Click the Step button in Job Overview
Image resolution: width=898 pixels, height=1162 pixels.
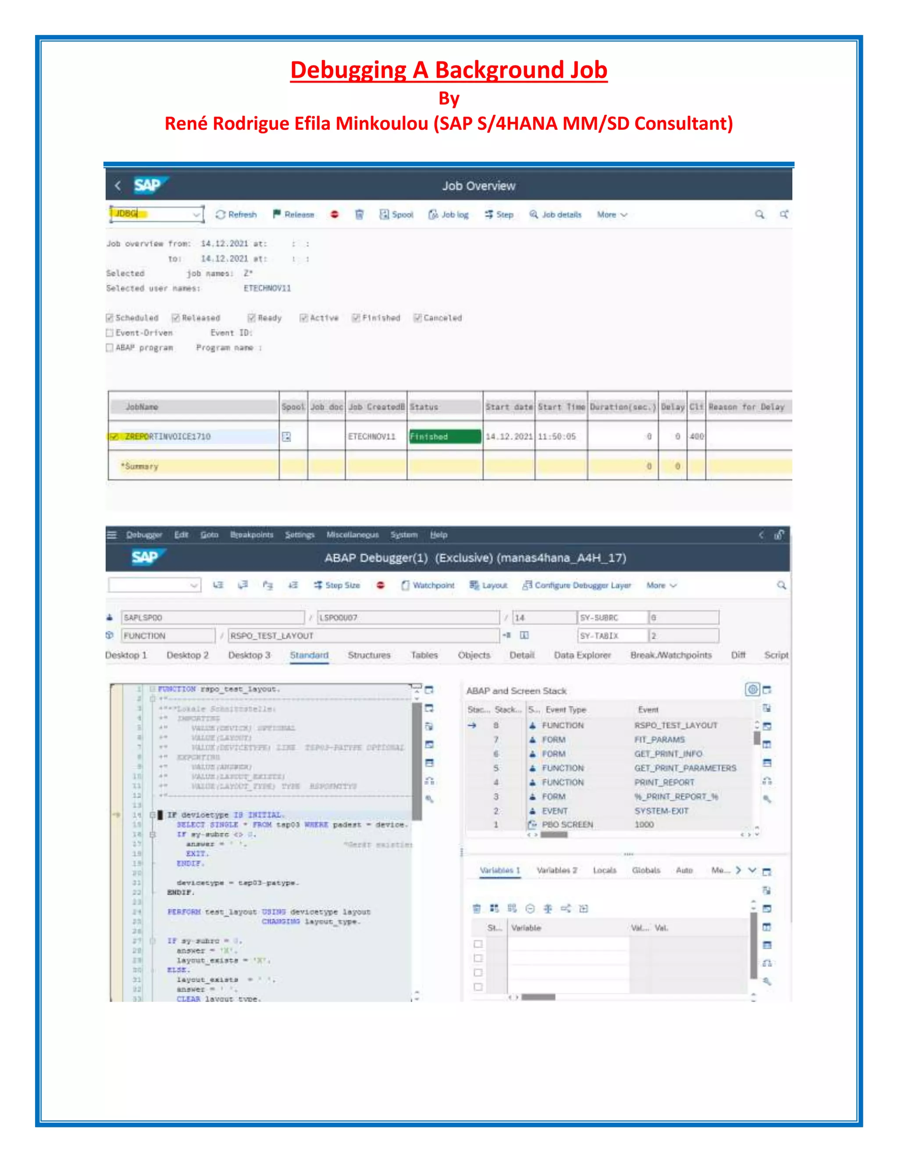click(x=499, y=214)
